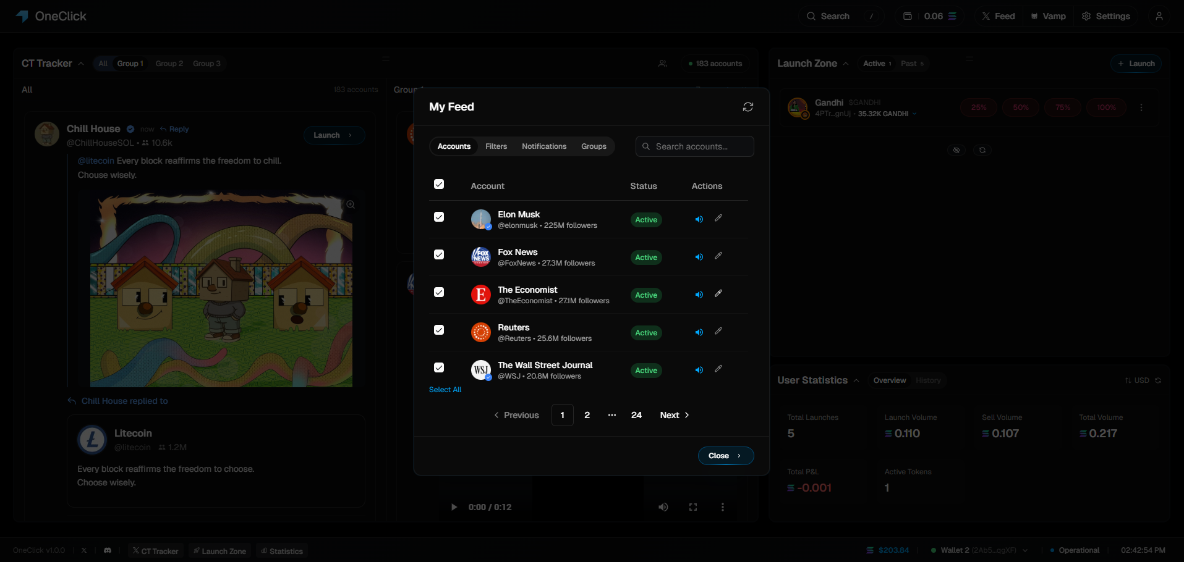Screen dimensions: 1184x562
Task: Click the OneClick logo
Action: (x=51, y=16)
